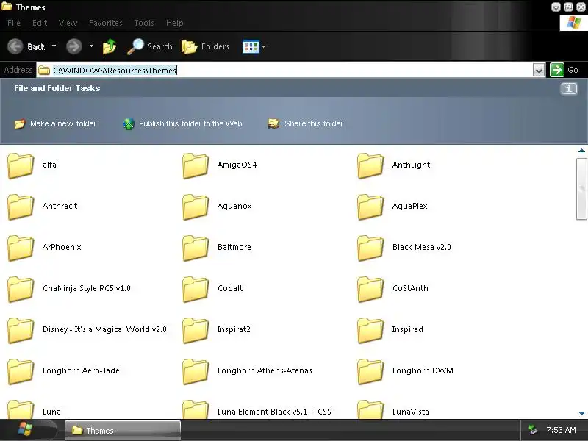Click the Themes folder icon in title bar
This screenshot has width=588, height=441.
coord(7,6)
